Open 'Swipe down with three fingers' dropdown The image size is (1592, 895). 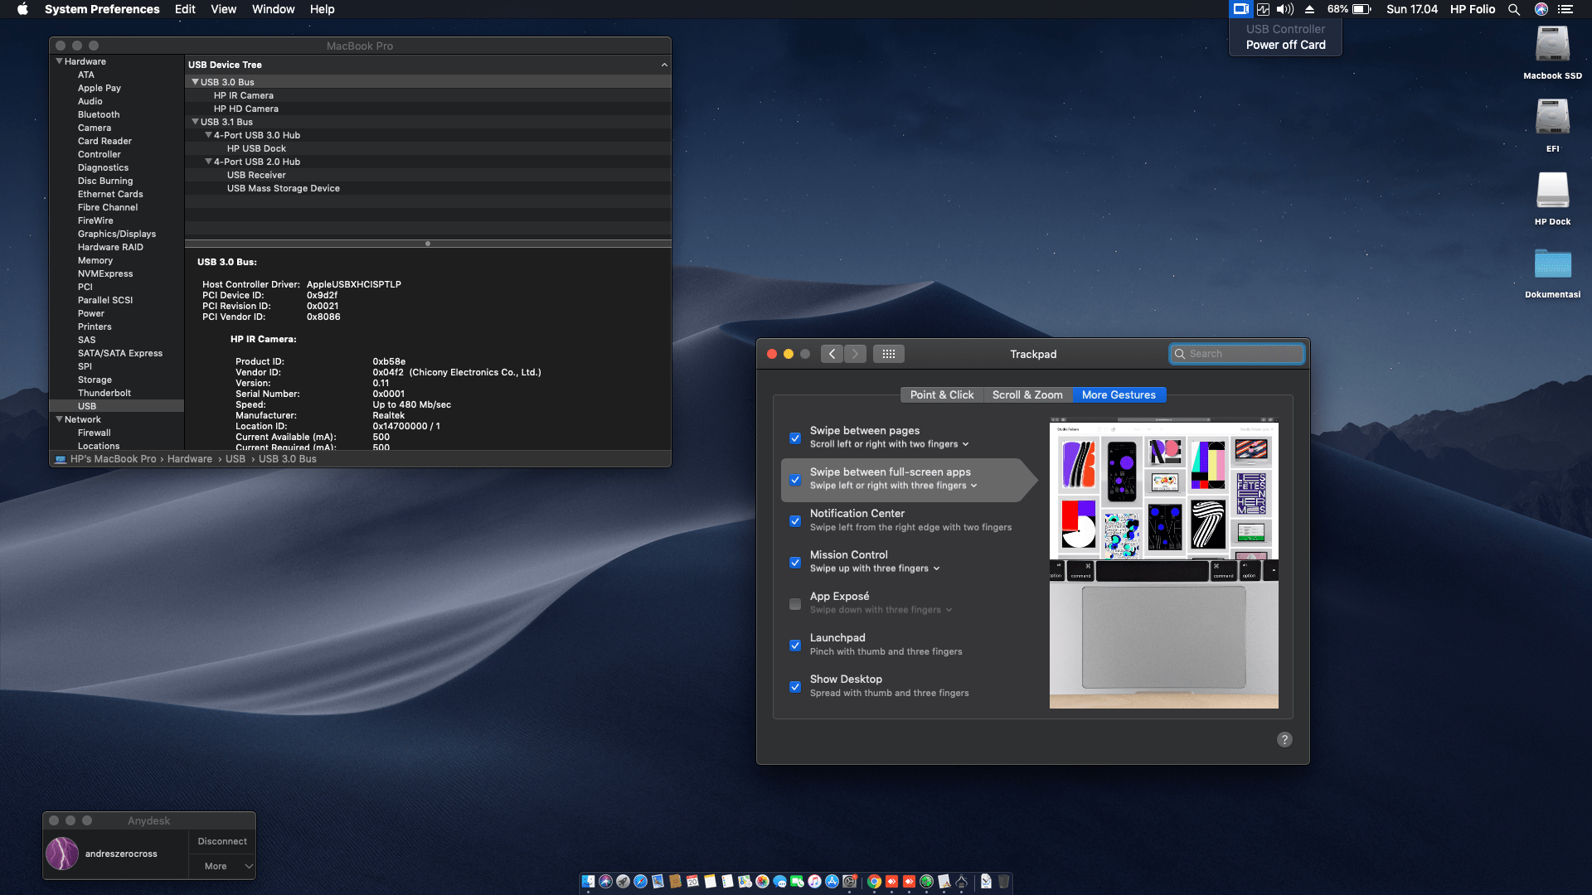(881, 610)
